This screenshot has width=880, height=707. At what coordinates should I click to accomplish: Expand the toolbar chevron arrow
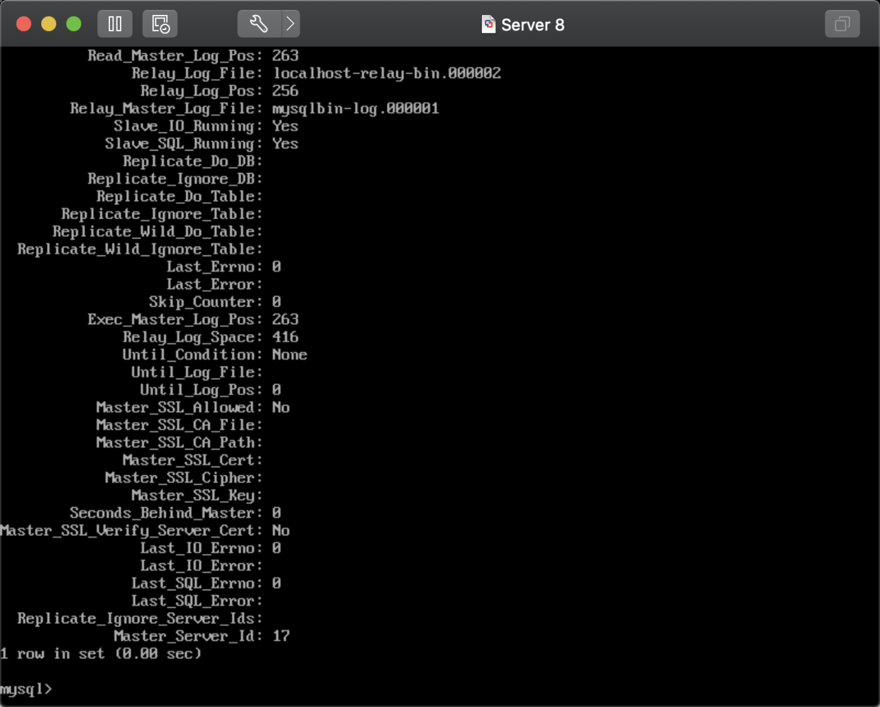pyautogui.click(x=290, y=24)
